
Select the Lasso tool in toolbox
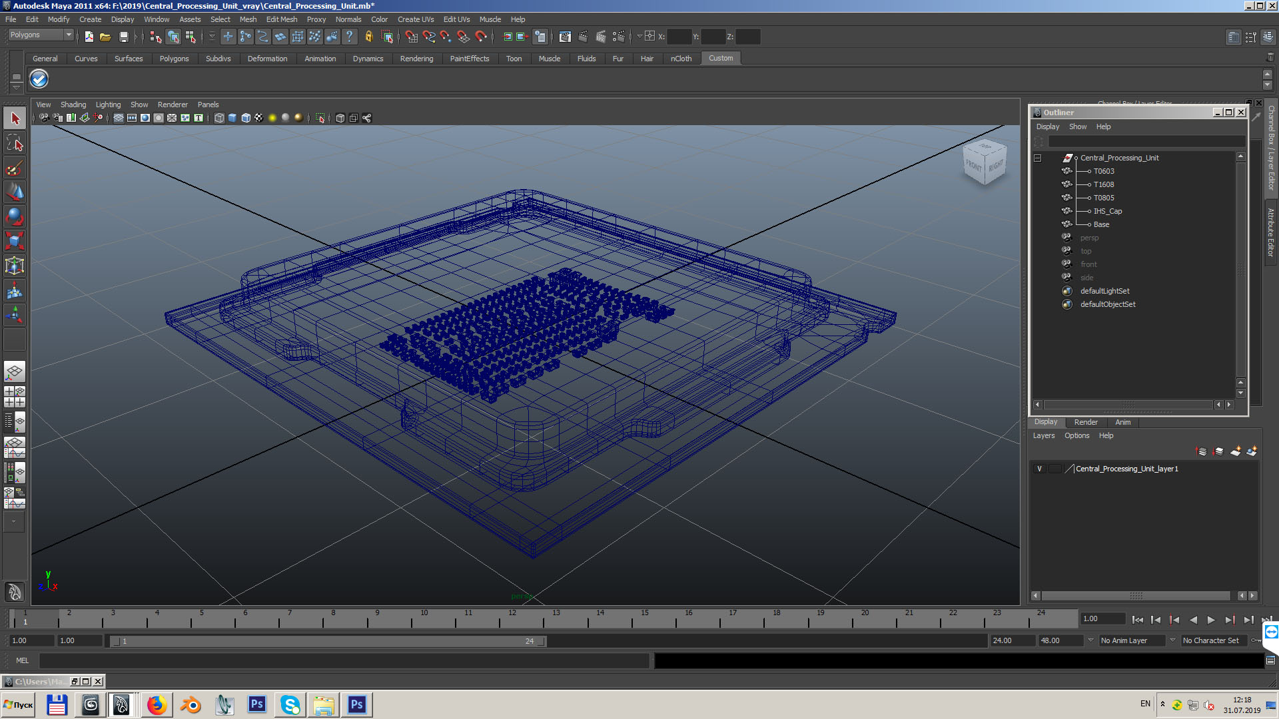15,143
